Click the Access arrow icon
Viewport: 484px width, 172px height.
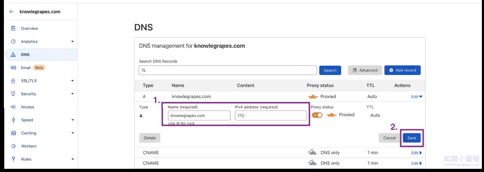point(13,107)
